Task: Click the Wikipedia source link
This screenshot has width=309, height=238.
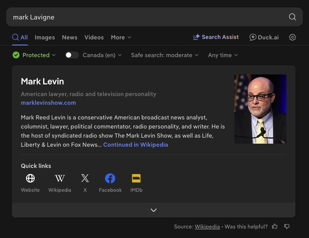Action: coord(207,227)
